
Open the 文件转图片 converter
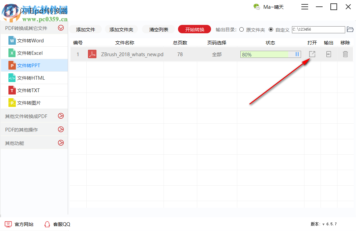[x=31, y=102]
